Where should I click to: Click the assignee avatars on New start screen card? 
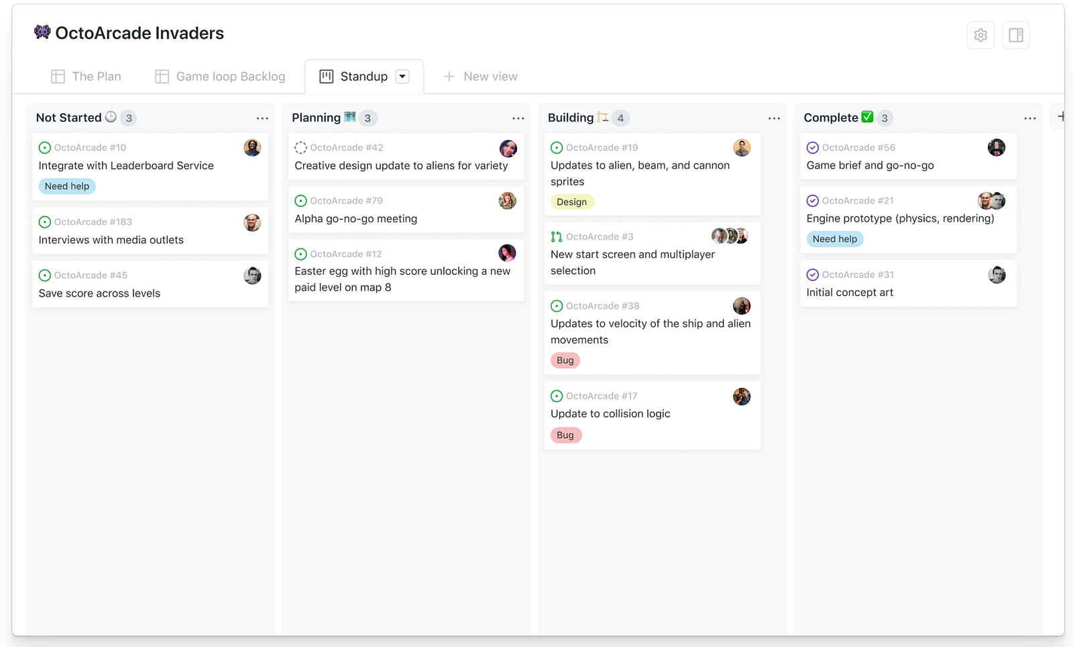pos(730,236)
